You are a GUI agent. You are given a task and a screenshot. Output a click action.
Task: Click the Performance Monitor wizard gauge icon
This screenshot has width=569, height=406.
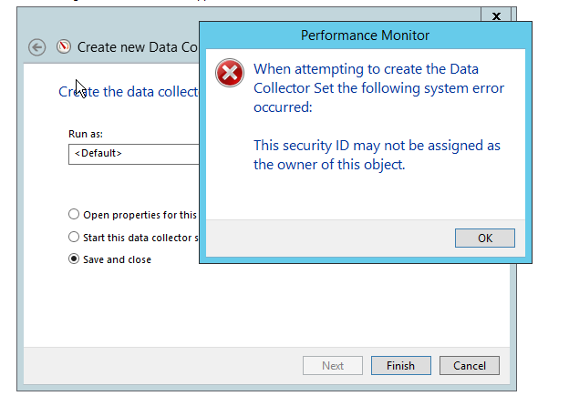click(x=64, y=46)
